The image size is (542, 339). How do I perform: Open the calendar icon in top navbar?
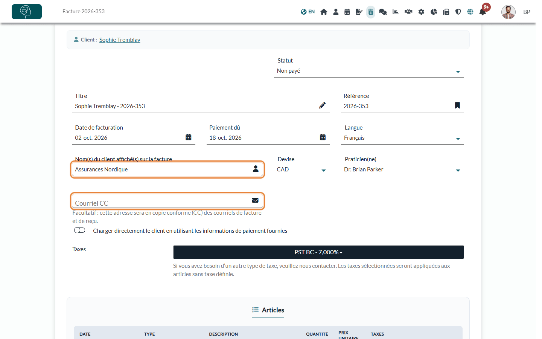pyautogui.click(x=347, y=12)
